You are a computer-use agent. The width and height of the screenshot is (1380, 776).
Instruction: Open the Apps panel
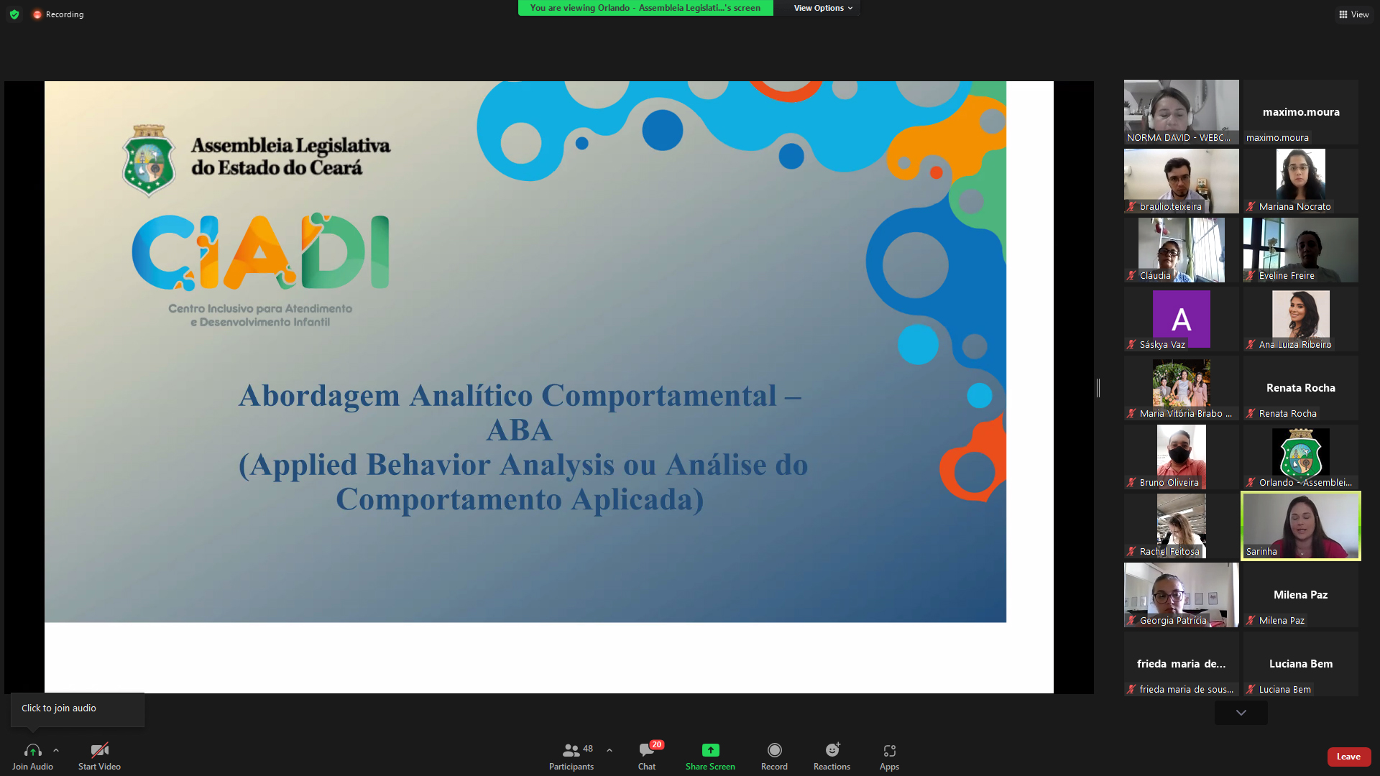tap(889, 750)
